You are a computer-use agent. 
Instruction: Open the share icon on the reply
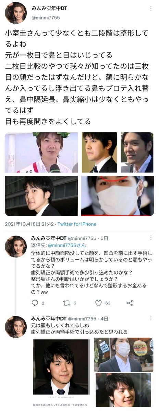(130, 303)
